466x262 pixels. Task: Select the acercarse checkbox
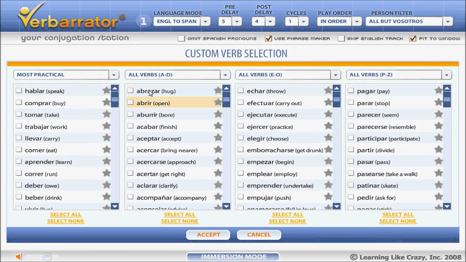[130, 162]
